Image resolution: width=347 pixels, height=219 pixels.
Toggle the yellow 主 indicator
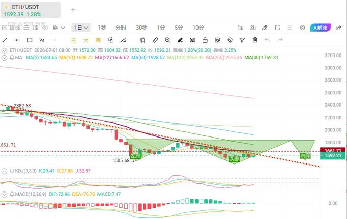tap(73, 40)
